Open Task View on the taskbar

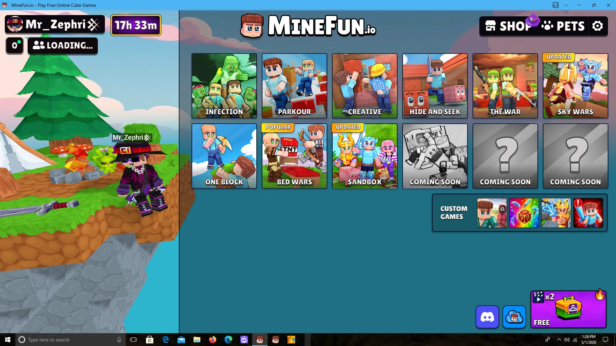point(133,340)
